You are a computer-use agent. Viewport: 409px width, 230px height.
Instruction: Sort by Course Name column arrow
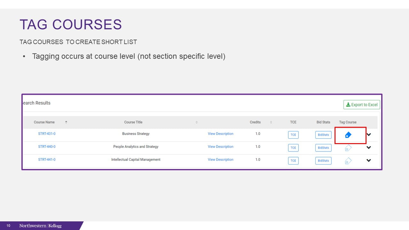click(66, 122)
